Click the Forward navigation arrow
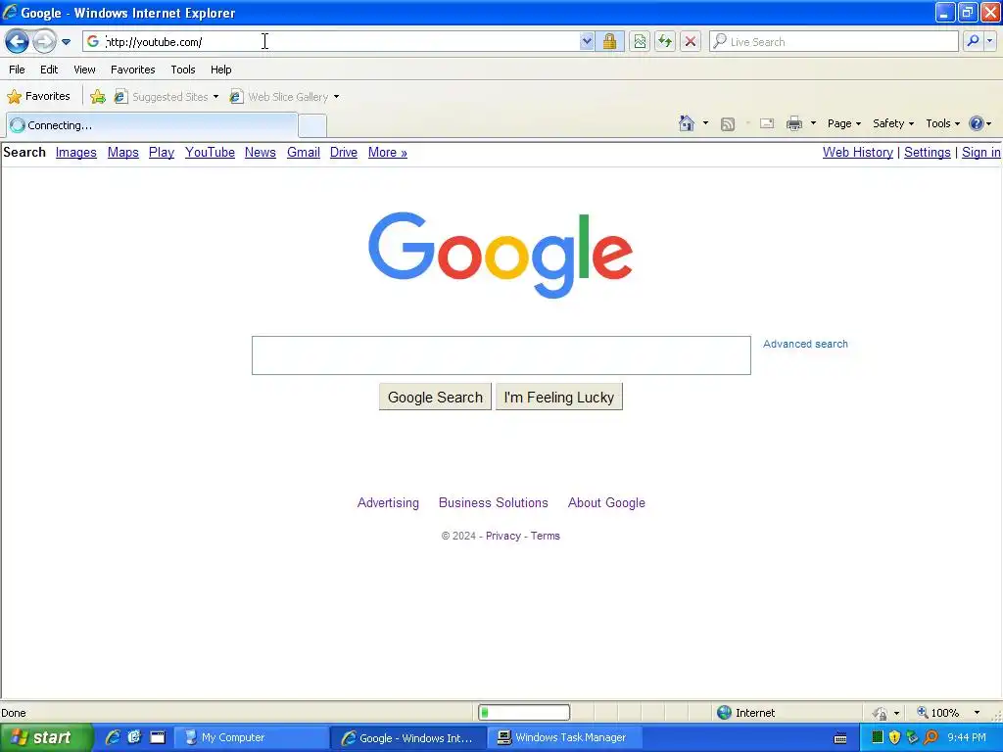Viewport: 1003px width, 752px height. click(x=44, y=42)
